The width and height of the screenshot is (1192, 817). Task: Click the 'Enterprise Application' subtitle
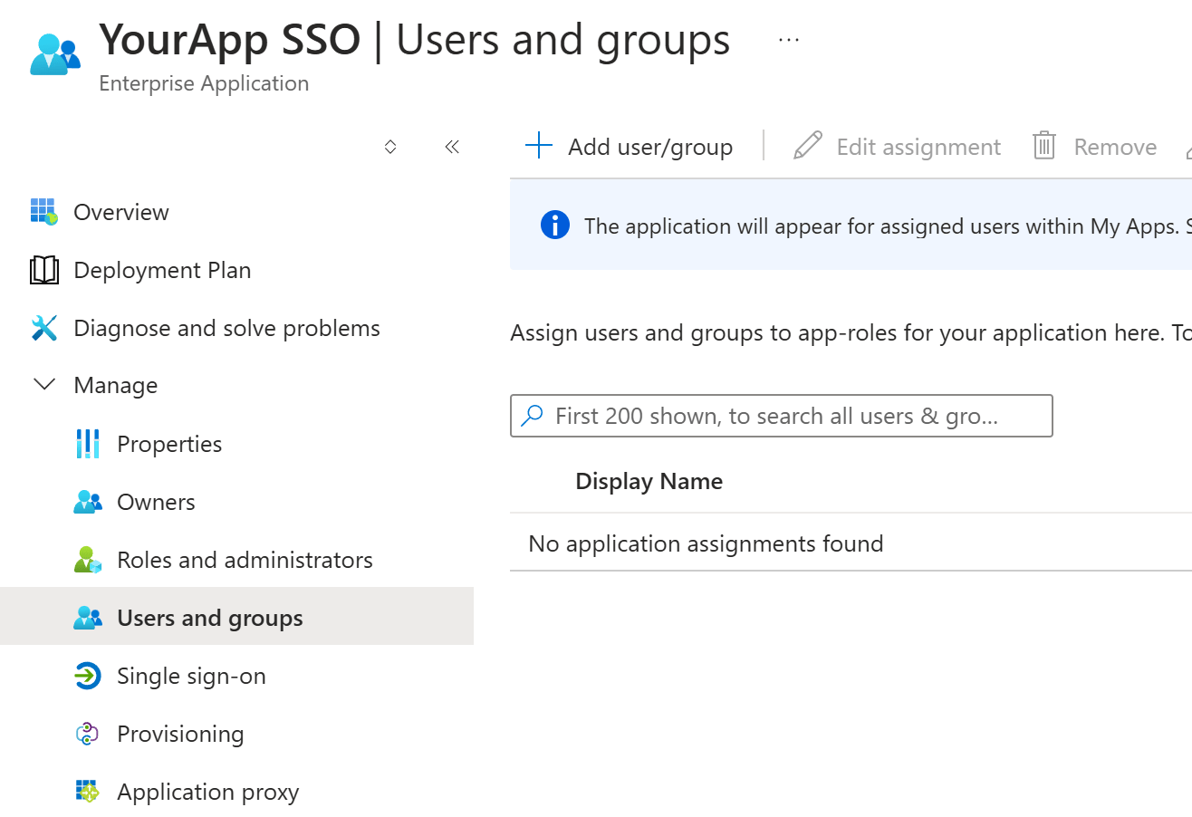[204, 83]
